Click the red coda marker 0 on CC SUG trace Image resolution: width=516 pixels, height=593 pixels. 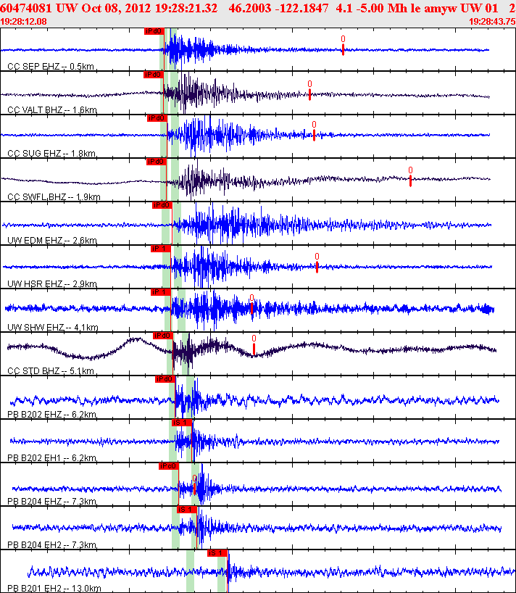314,131
